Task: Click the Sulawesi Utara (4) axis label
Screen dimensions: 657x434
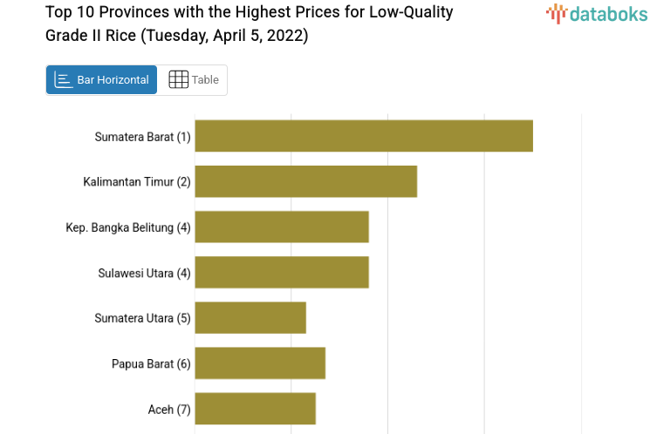Action: point(144,273)
